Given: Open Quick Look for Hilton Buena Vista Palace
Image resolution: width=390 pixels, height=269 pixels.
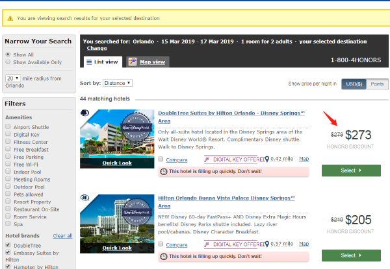Looking at the screenshot, I should [x=117, y=248].
